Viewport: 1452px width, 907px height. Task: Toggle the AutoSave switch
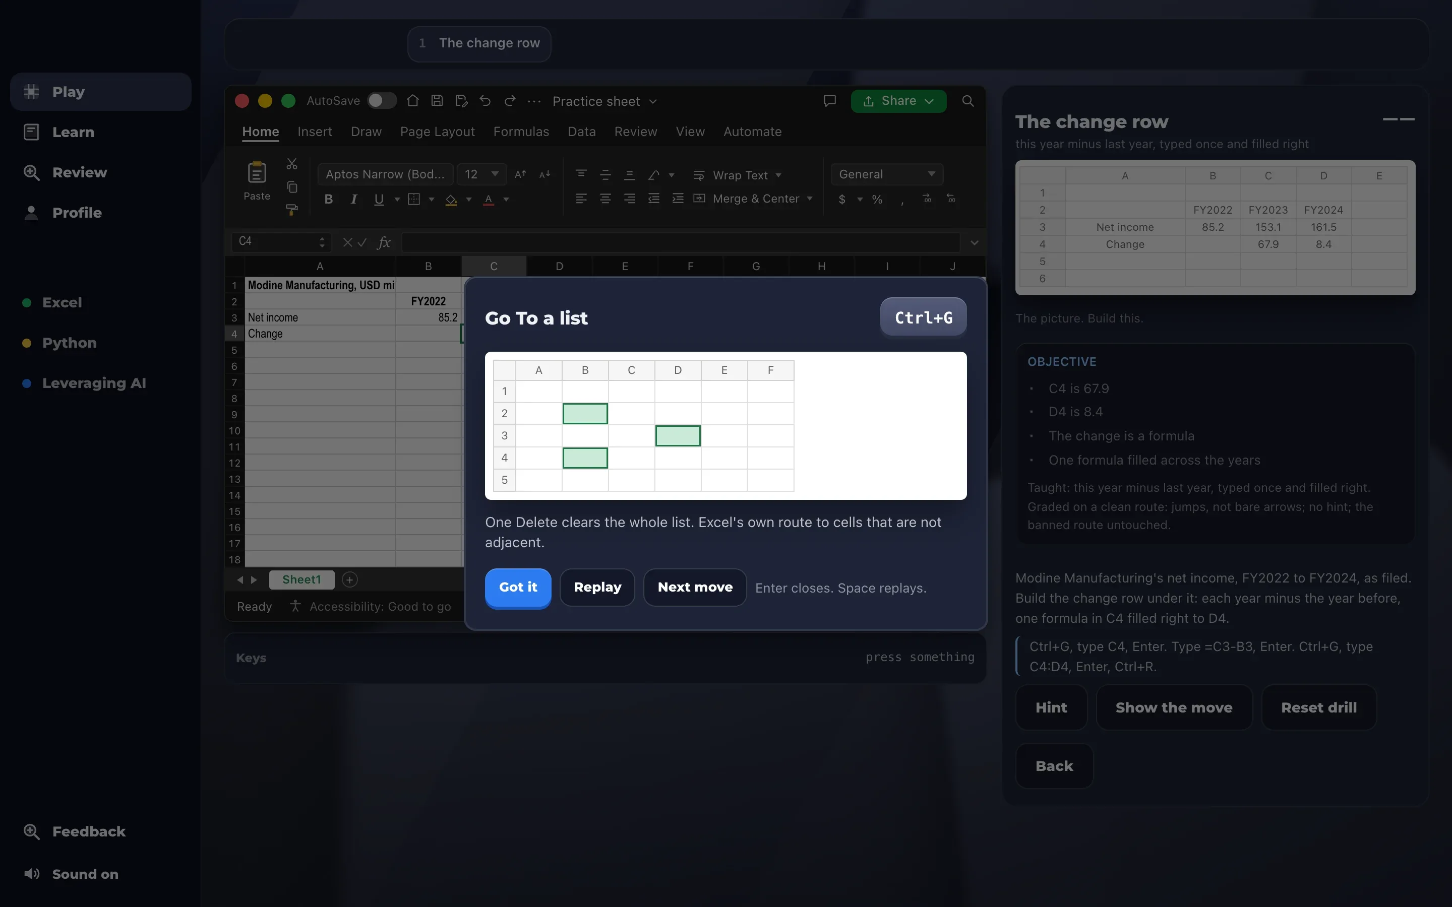pos(382,101)
